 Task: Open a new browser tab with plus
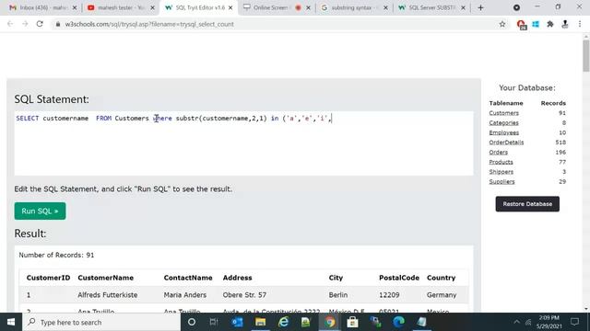480,7
